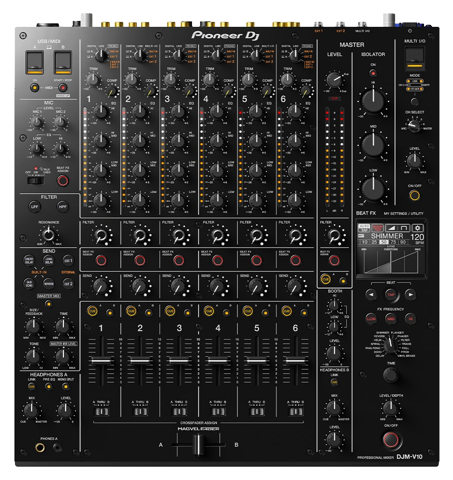Image resolution: width=453 pixels, height=480 pixels.
Task: Turn the channel 1 input selector knob
Action: (x=101, y=56)
